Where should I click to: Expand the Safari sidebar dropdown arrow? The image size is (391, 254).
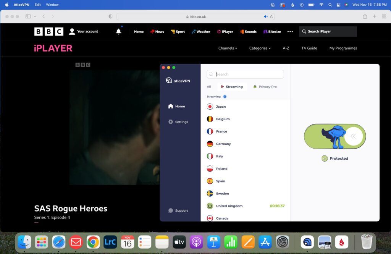pyautogui.click(x=35, y=16)
